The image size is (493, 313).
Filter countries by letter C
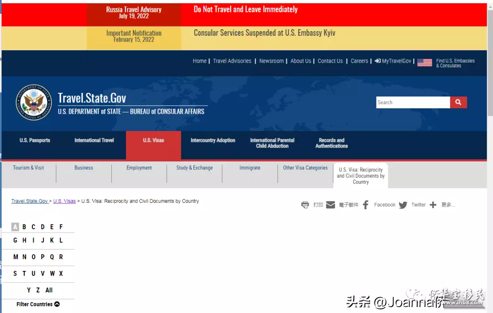(x=33, y=227)
